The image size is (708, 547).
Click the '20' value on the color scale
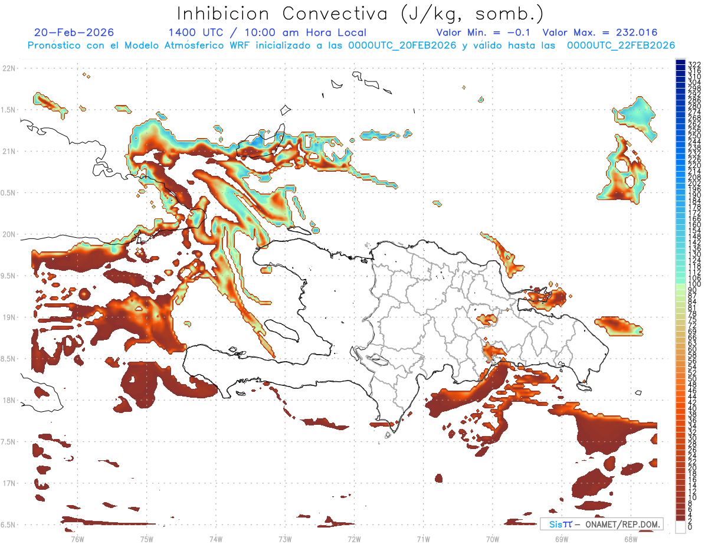click(693, 467)
